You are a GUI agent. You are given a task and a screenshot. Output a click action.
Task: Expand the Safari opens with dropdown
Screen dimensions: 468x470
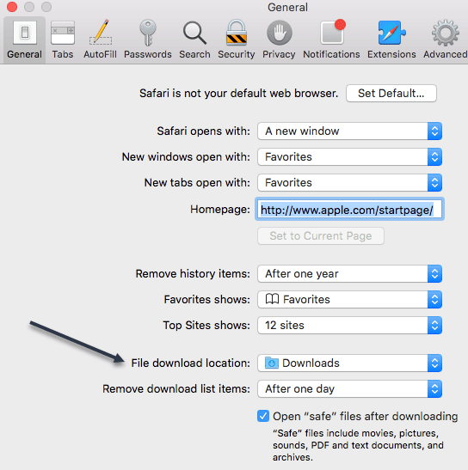[350, 131]
